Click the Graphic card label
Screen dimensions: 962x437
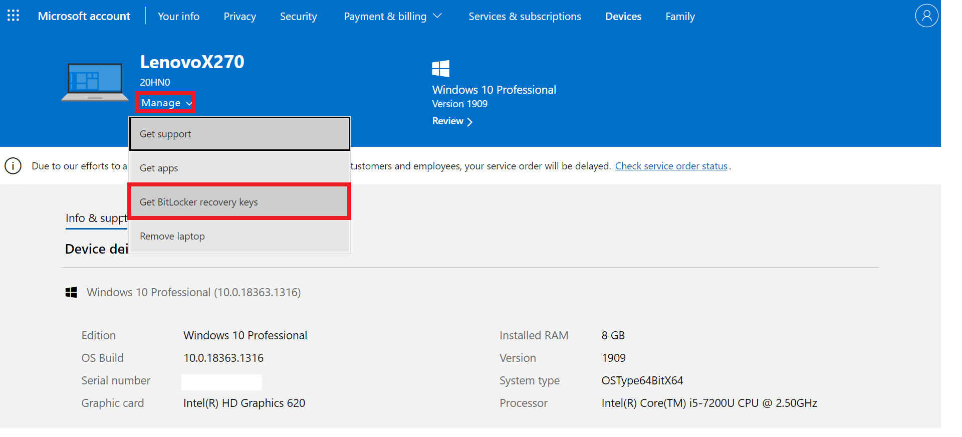click(x=113, y=403)
